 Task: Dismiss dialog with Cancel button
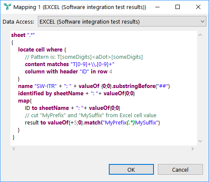pos(180,170)
